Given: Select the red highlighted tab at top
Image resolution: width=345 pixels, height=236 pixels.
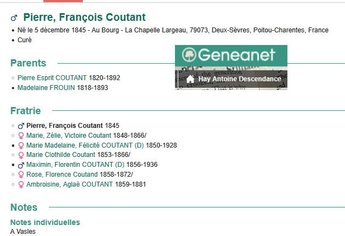Looking at the screenshot, I should (x=63, y=1).
